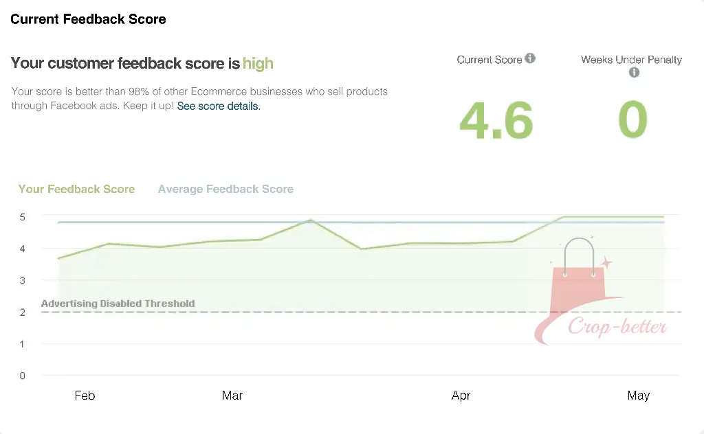Click the "Weeks Under Penalty" label text
This screenshot has height=434, width=704.
click(631, 60)
